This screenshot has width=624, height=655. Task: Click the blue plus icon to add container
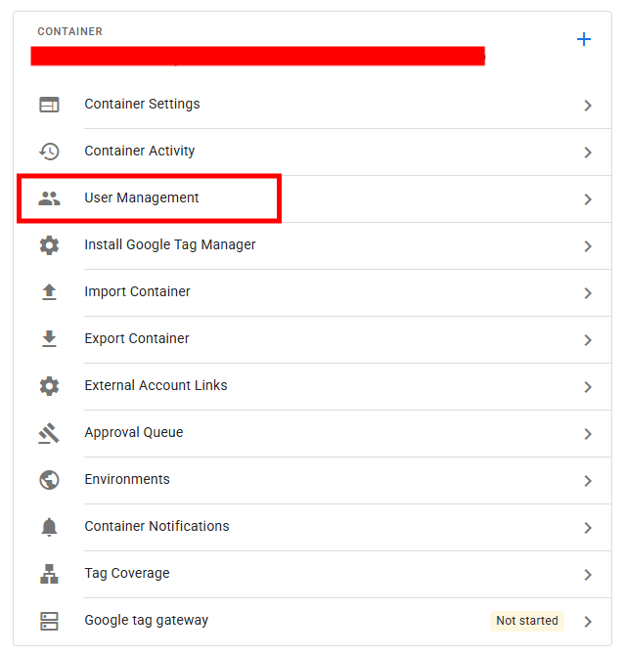tap(584, 40)
